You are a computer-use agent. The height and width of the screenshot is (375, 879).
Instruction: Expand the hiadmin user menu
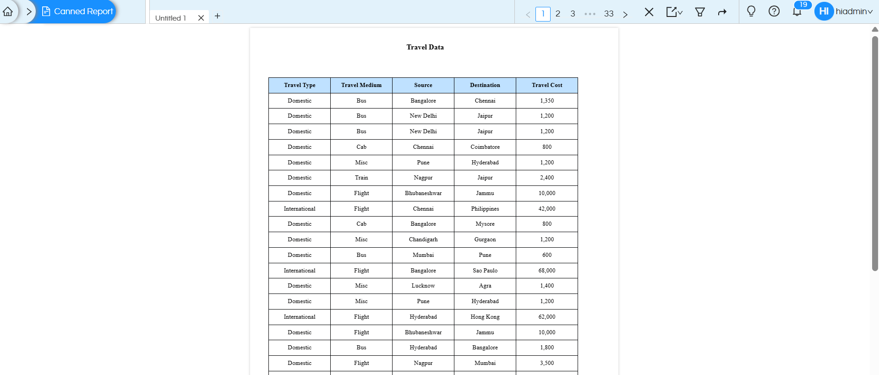(854, 11)
